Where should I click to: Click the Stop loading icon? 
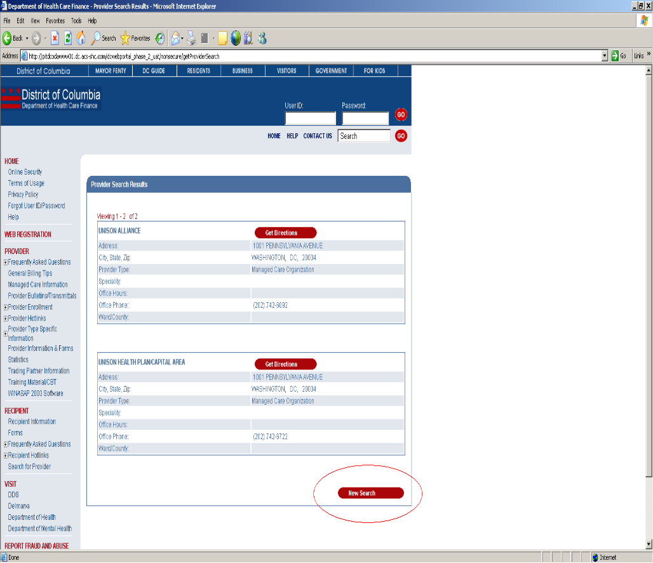click(x=55, y=38)
